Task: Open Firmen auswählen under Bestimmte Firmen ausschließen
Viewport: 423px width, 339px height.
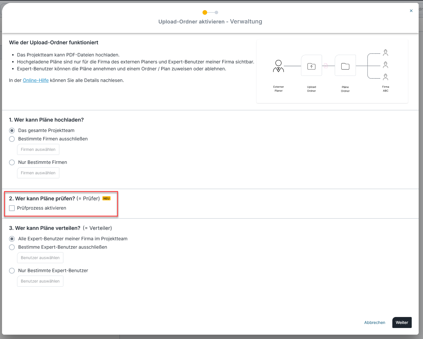Action: 38,149
